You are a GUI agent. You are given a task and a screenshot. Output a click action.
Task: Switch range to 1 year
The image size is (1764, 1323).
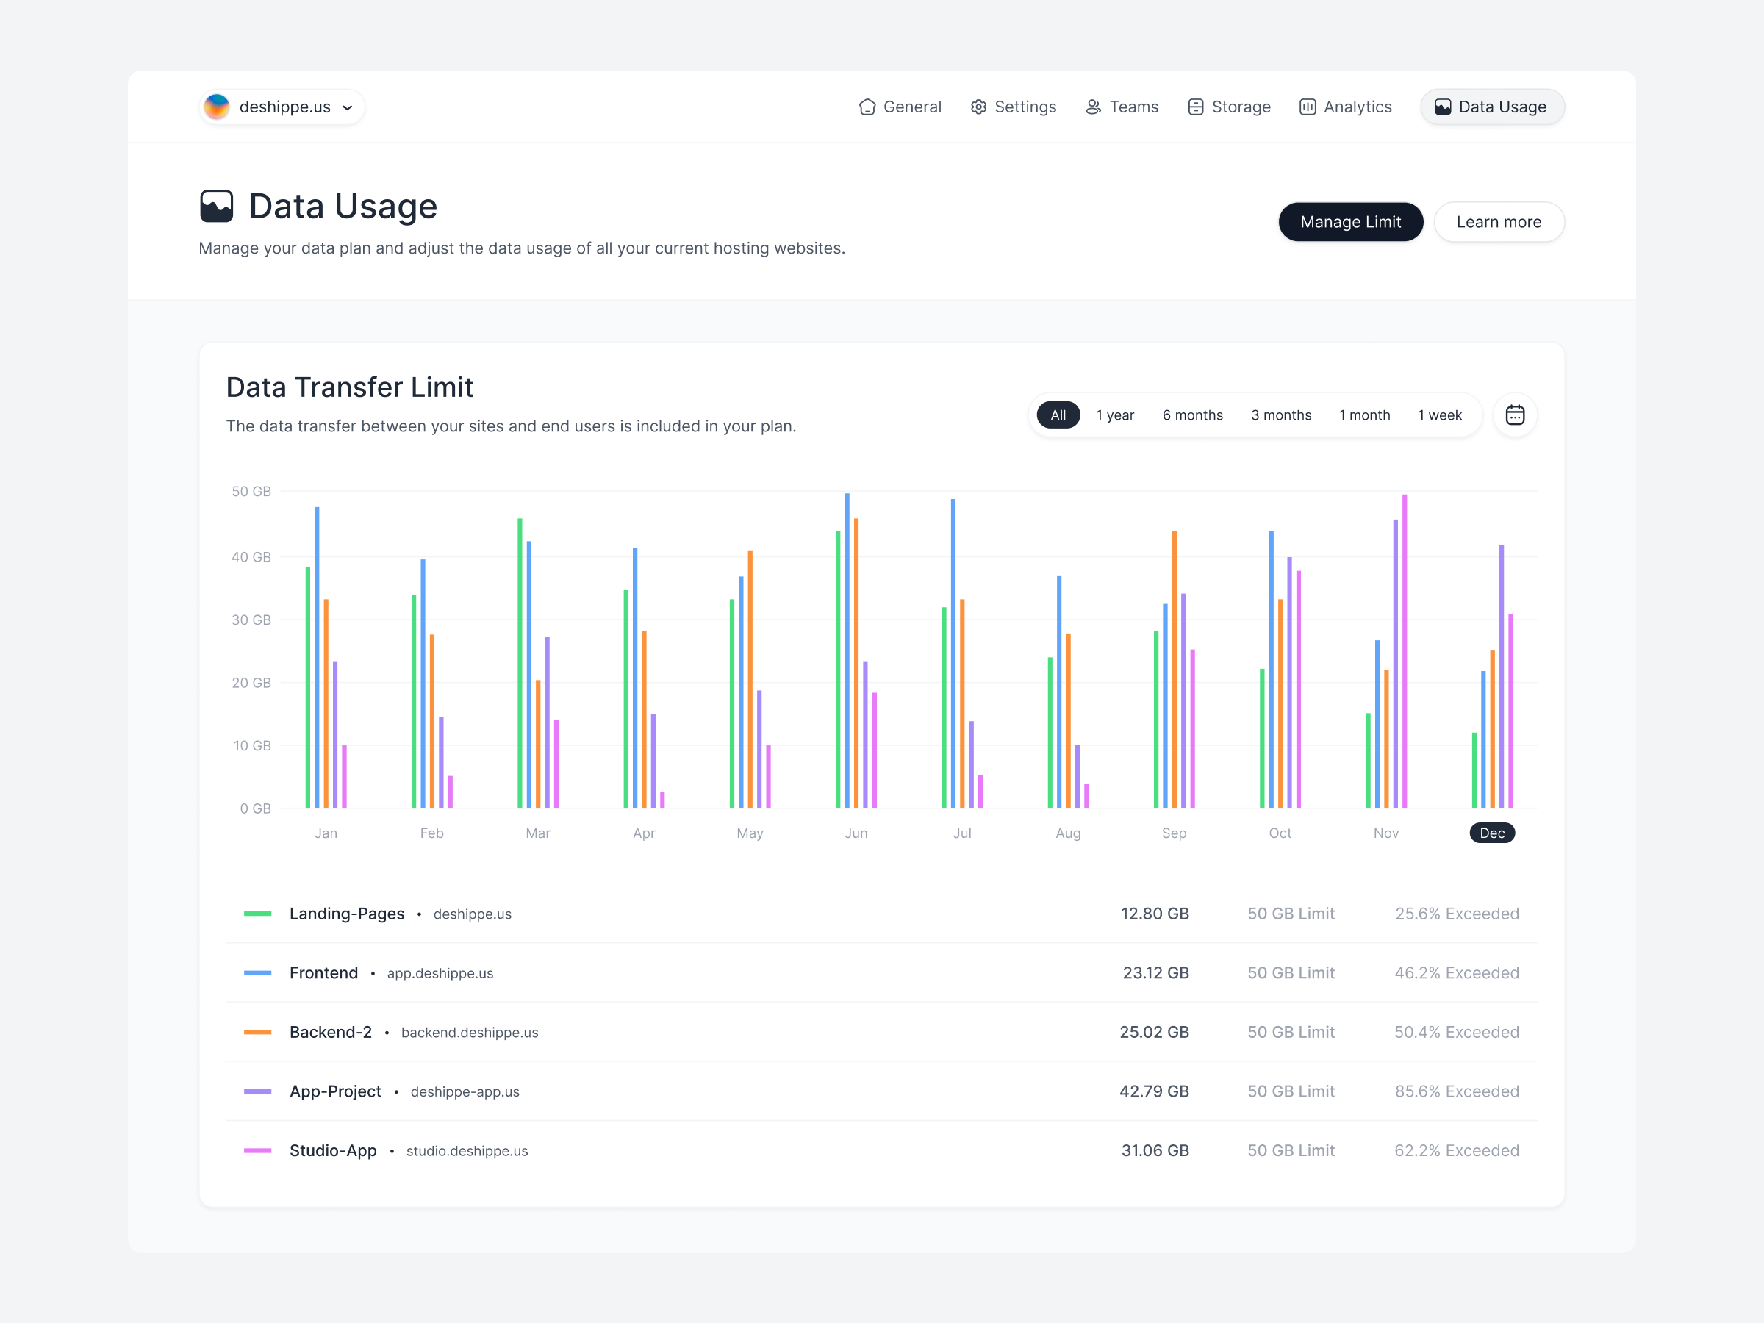tap(1114, 415)
